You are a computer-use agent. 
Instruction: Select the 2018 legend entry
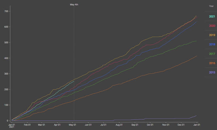pyautogui.click(x=212, y=44)
